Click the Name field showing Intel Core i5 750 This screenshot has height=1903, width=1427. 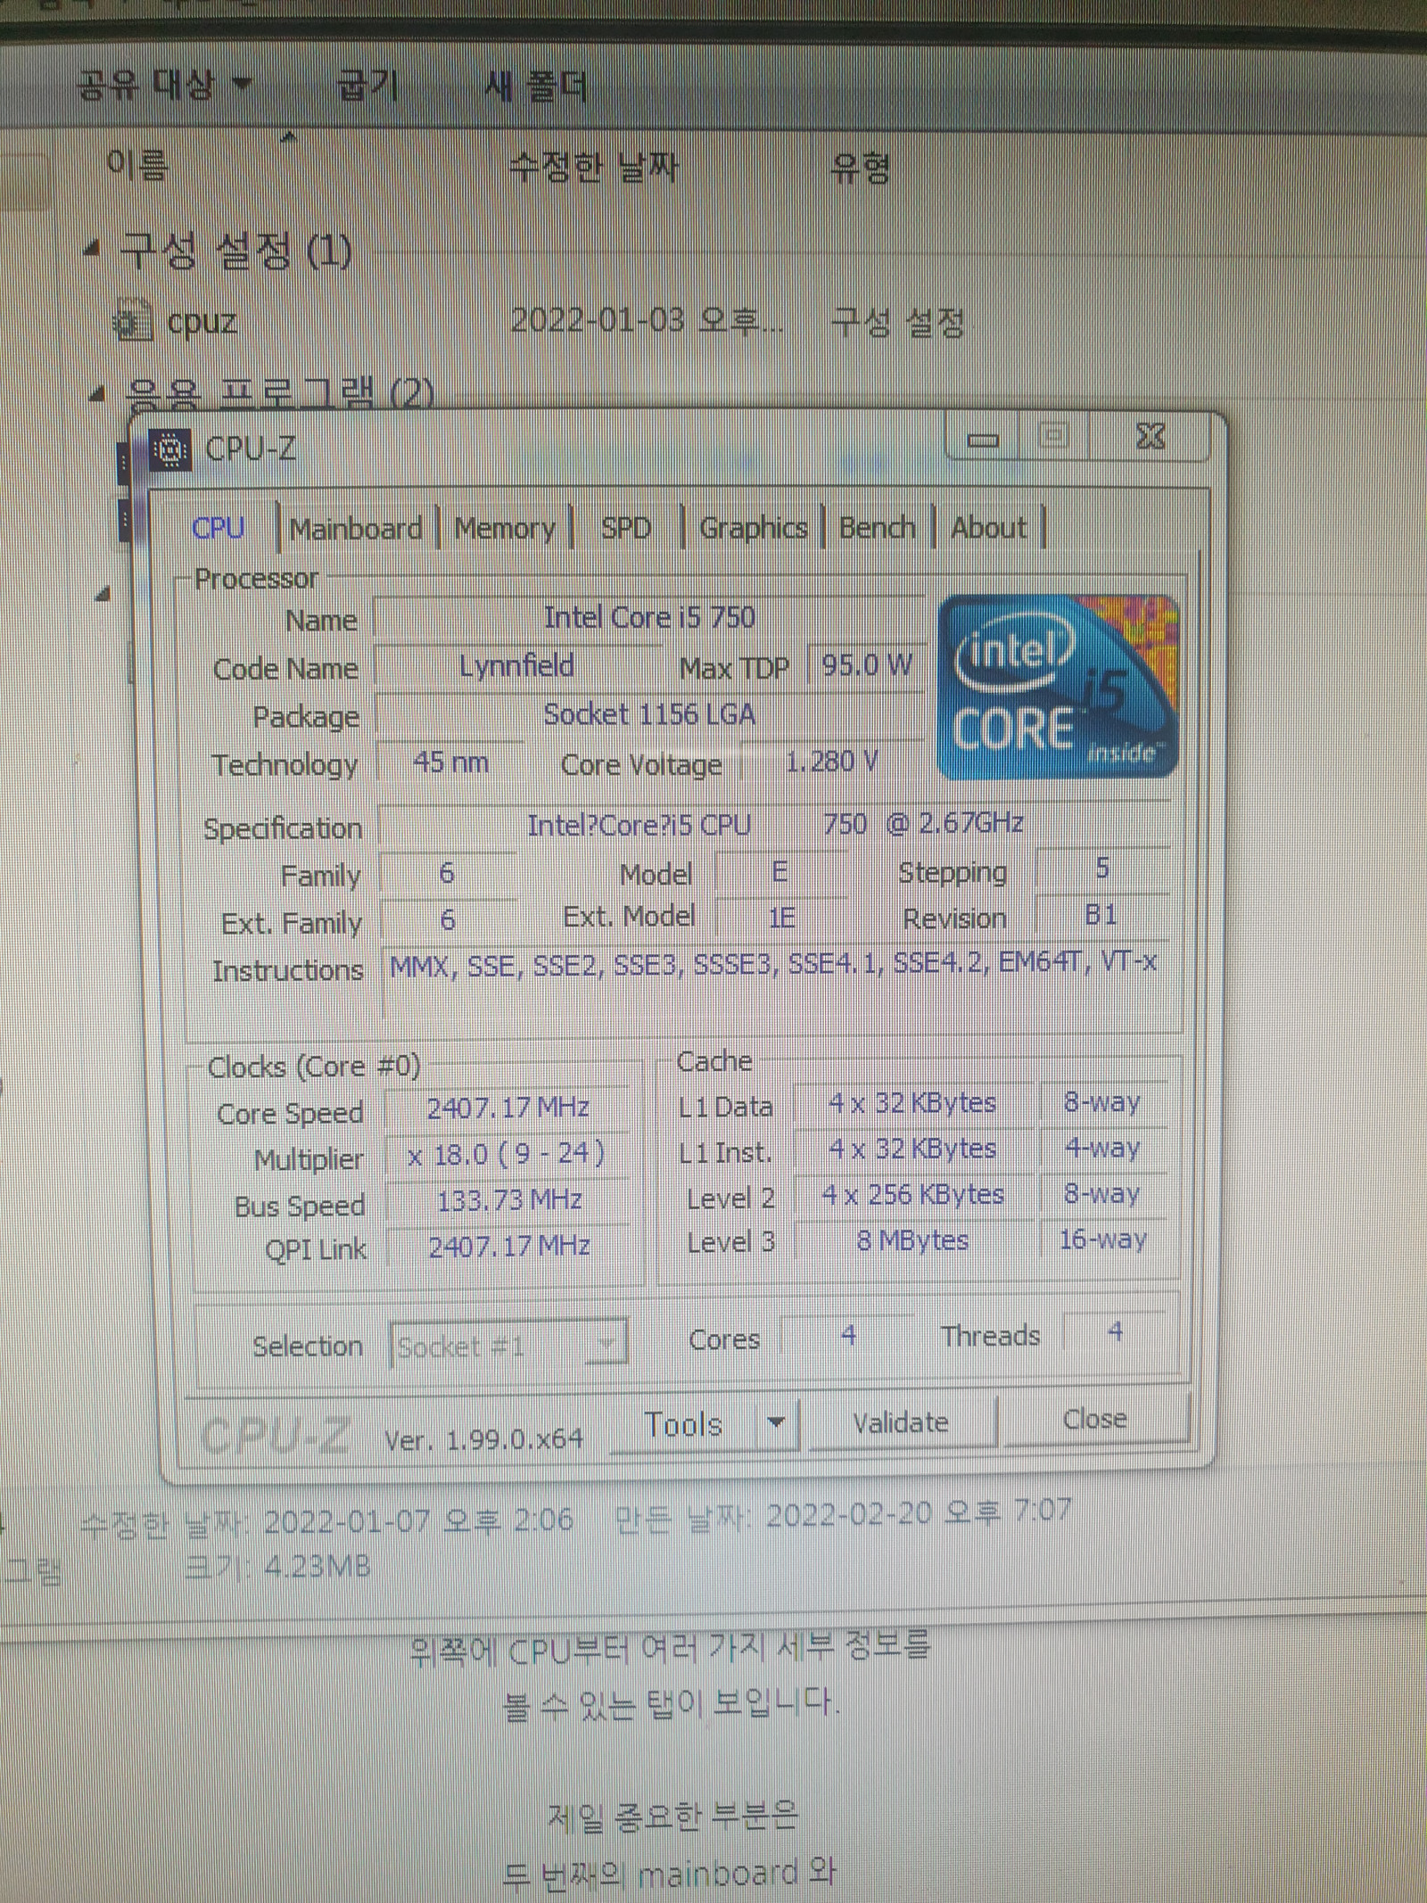(649, 617)
